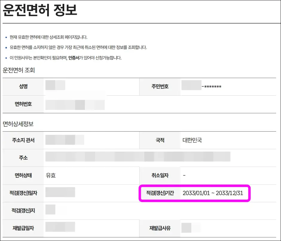Click the 주소 label cell
This screenshot has width=281, height=241.
click(x=23, y=158)
